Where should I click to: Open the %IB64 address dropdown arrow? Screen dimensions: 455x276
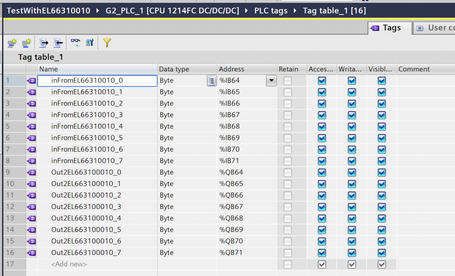click(x=271, y=81)
